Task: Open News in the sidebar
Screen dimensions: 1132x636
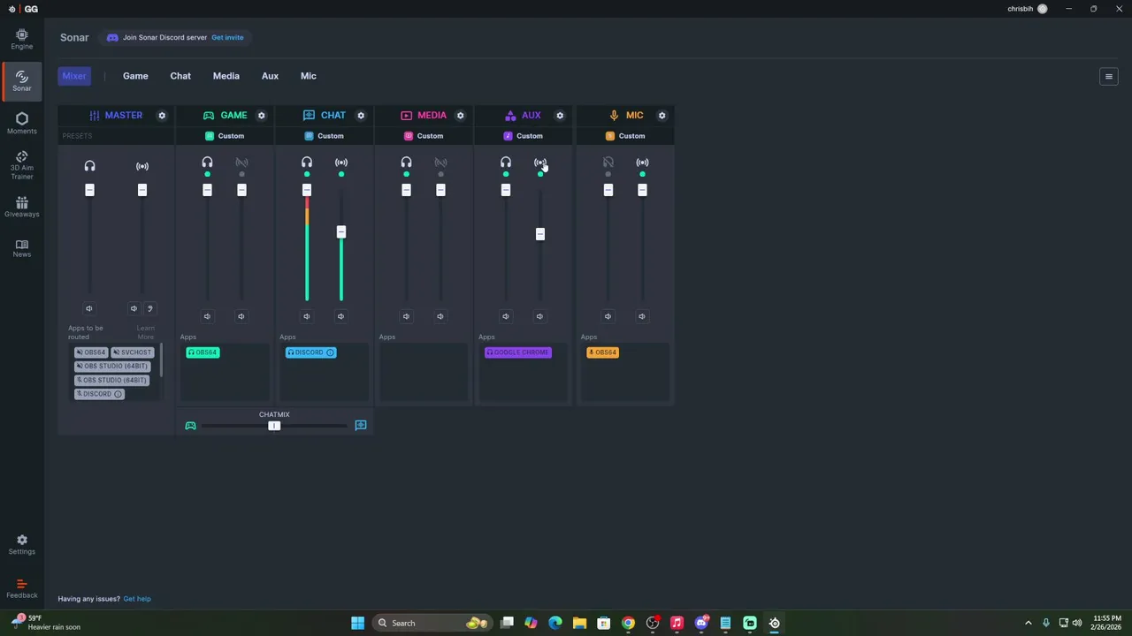Action: pos(22,248)
